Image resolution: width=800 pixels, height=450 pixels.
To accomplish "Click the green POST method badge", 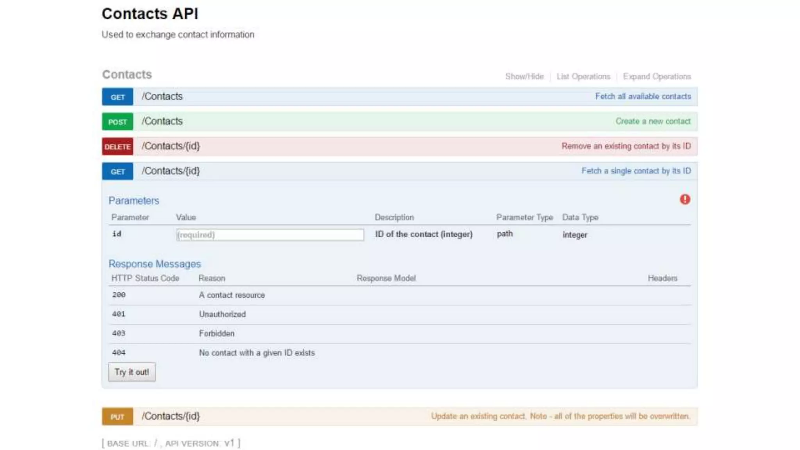I will click(x=118, y=122).
